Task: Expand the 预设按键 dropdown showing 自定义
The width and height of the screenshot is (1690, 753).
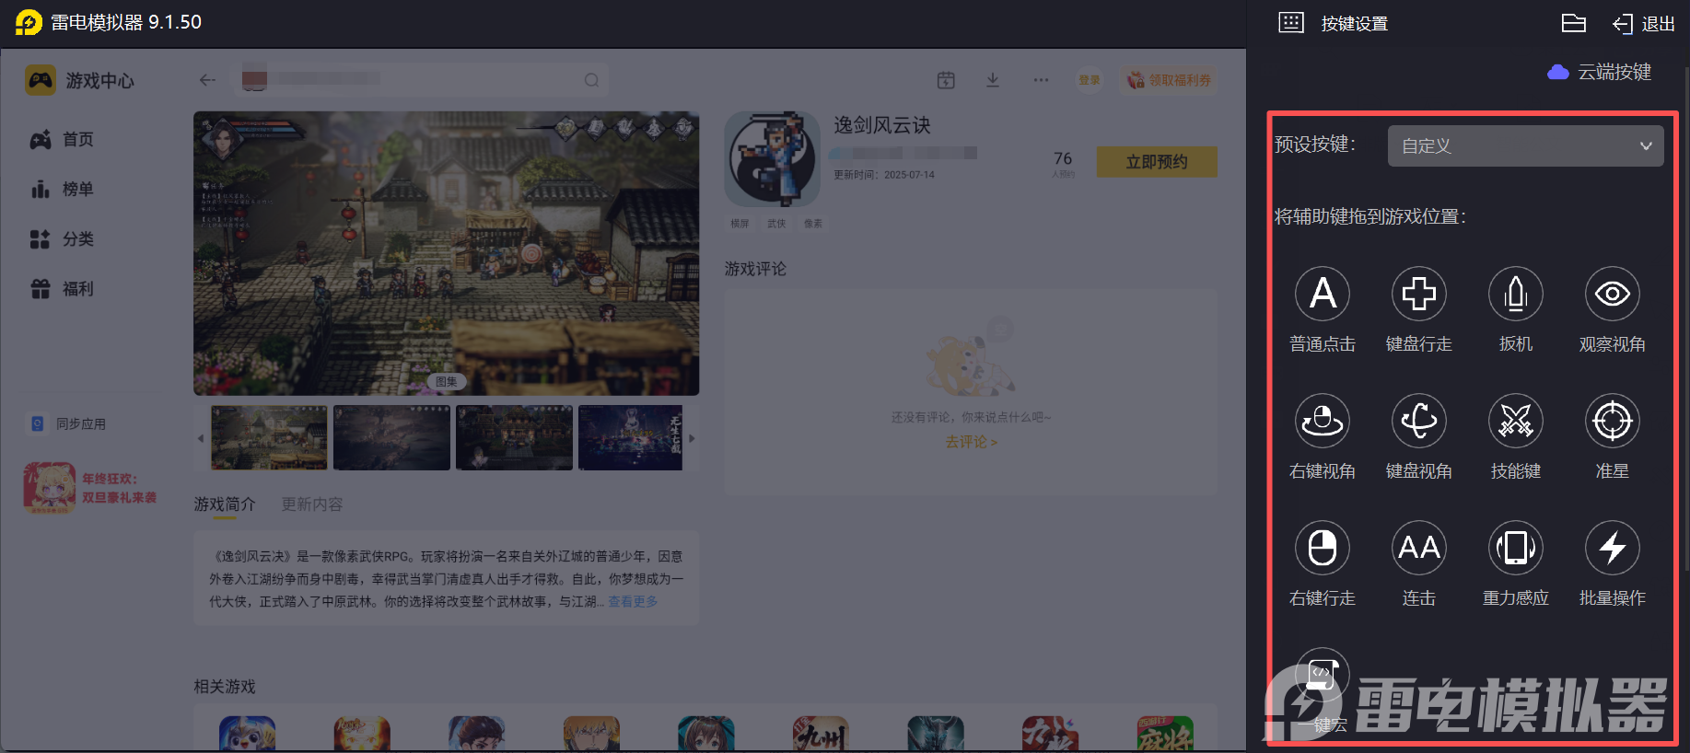Action: (x=1525, y=145)
